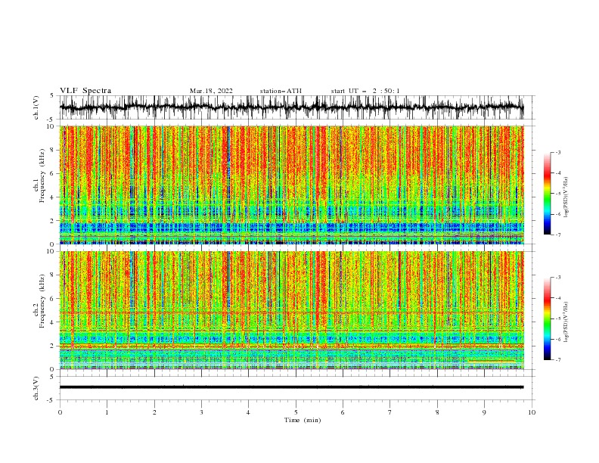Click the ch.1 color bar "log(PSD)(V²/Hz)" label
Screen dimensions: 599x463
[566, 197]
